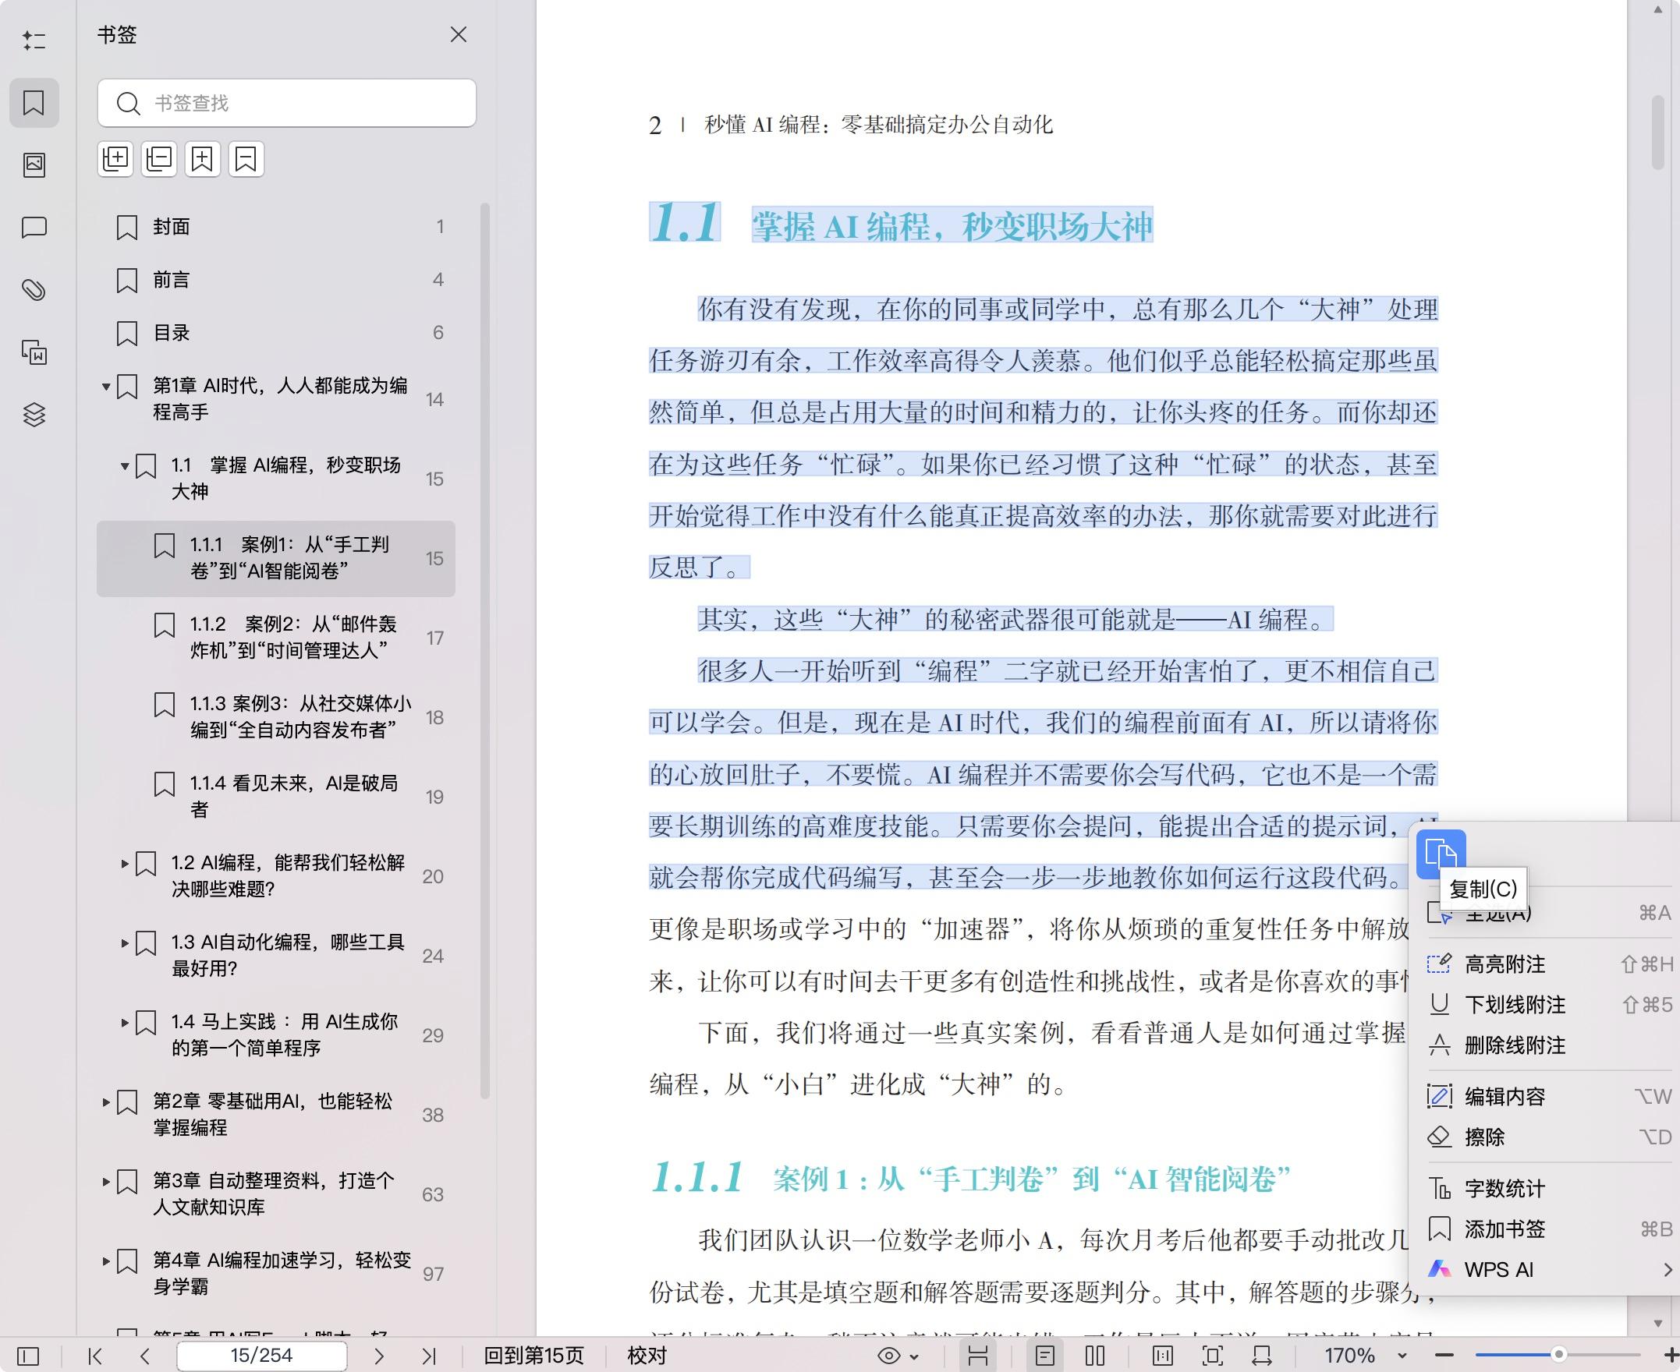Expand the 第2章 bookmark node
1680x1372 pixels.
coord(106,1101)
